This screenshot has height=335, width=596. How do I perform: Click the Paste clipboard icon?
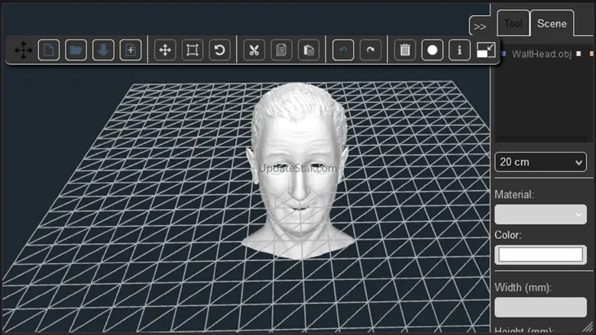click(309, 50)
